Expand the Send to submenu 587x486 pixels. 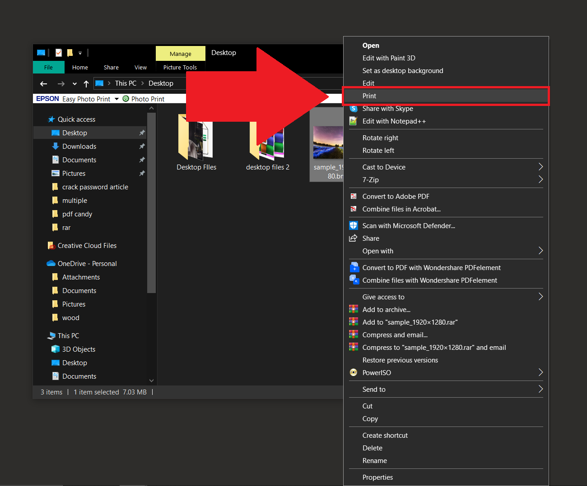540,389
